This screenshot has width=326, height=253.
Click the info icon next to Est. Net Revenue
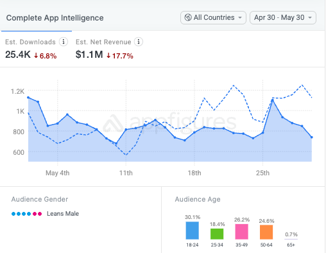click(x=139, y=42)
